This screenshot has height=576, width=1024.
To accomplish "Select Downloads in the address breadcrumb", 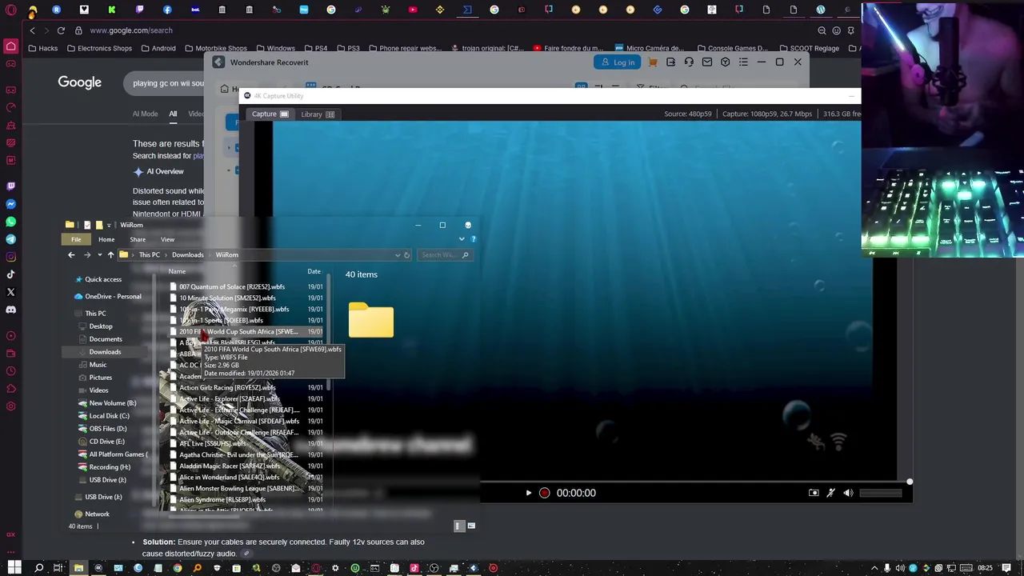I will (187, 255).
